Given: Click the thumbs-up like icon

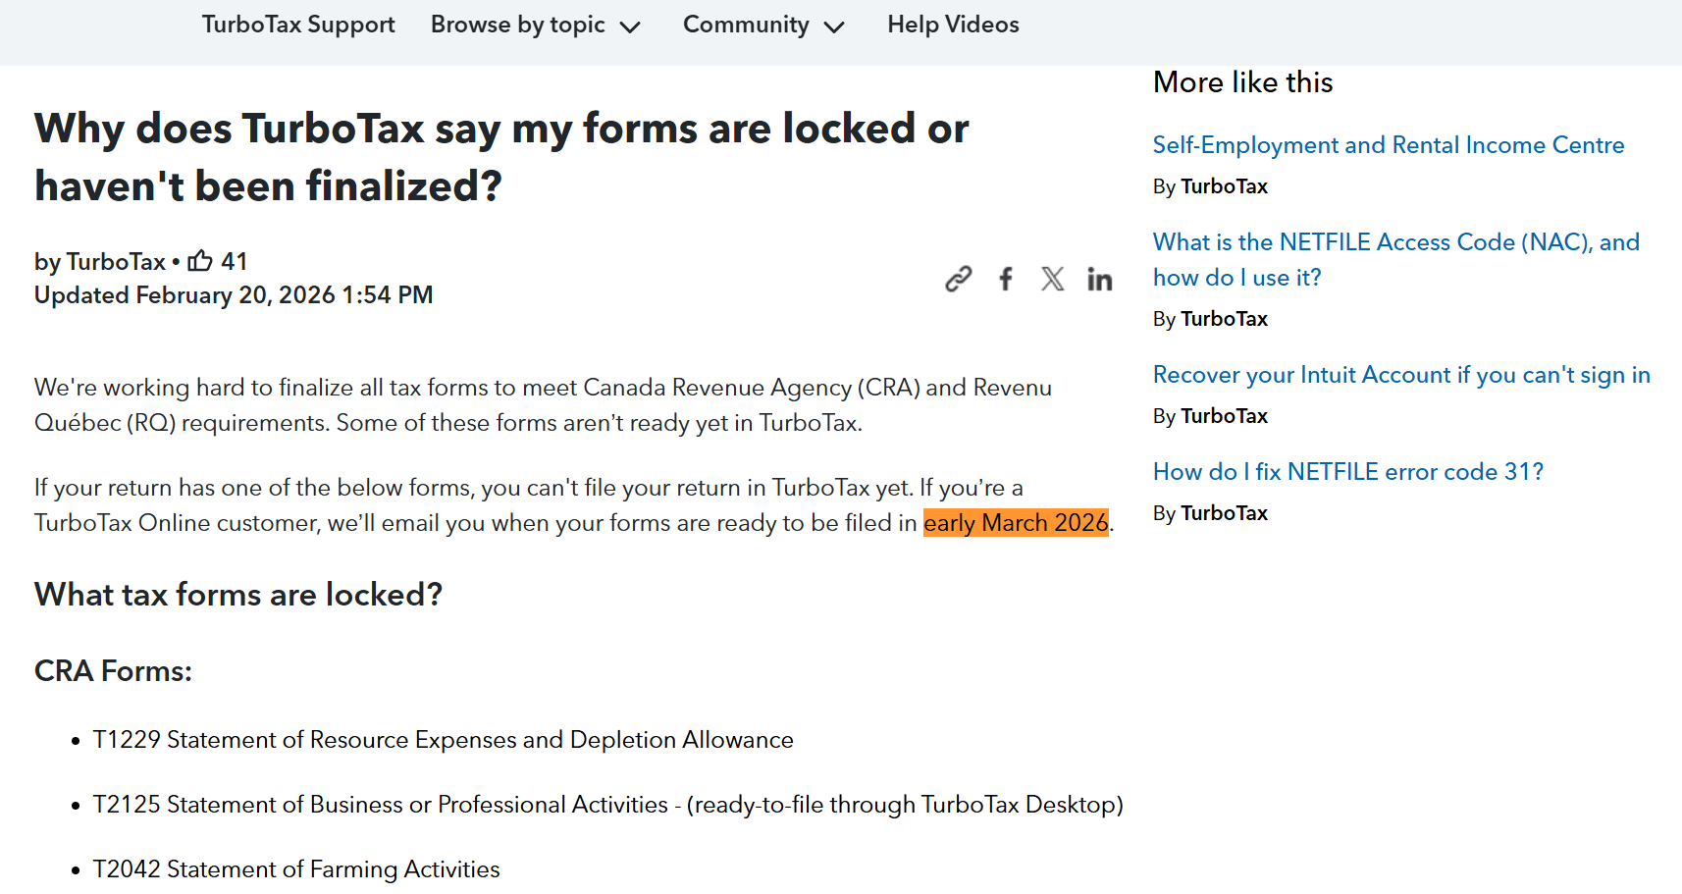Looking at the screenshot, I should (x=200, y=261).
